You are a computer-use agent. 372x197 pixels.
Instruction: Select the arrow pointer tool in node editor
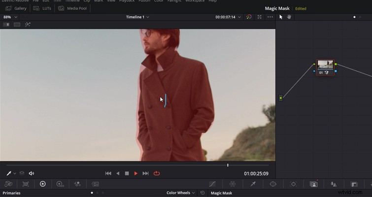coord(281,17)
